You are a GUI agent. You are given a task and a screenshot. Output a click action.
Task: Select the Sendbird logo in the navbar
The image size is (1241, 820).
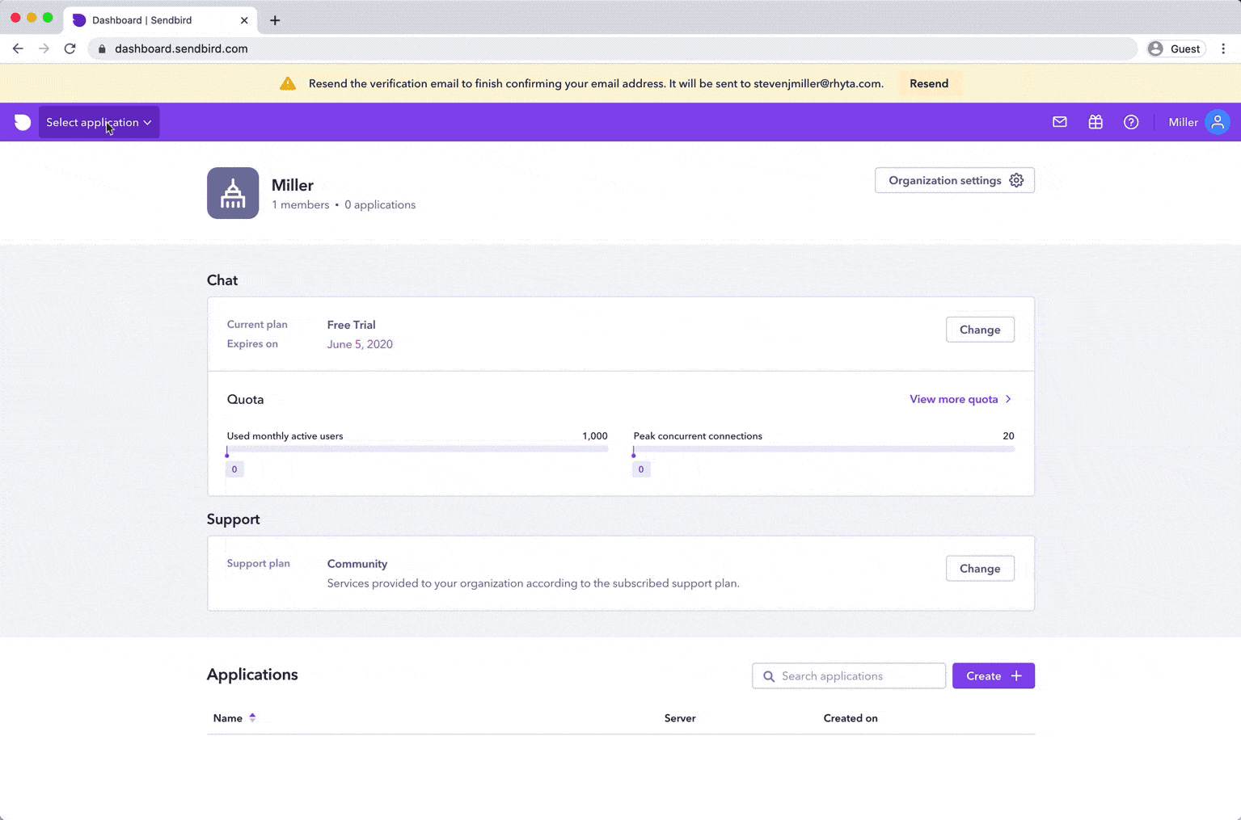[23, 122]
